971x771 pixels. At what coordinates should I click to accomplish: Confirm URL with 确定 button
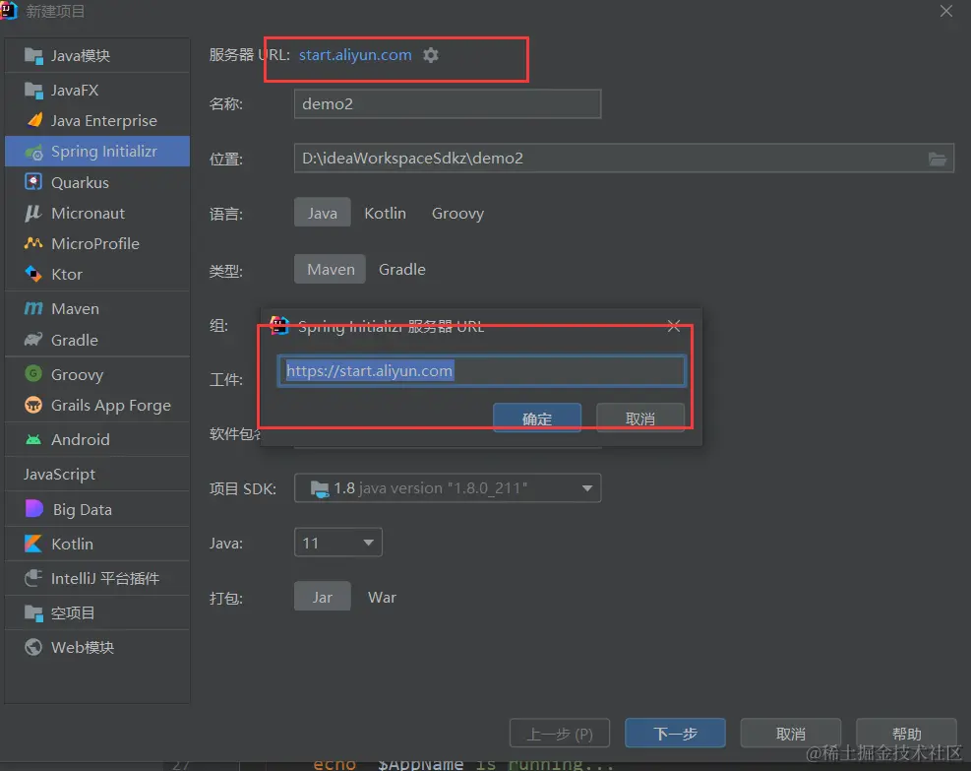pos(537,418)
